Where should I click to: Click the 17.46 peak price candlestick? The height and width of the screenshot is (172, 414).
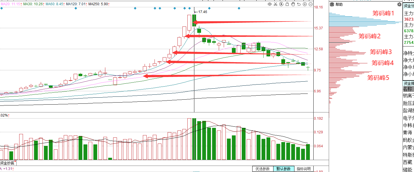194,20
